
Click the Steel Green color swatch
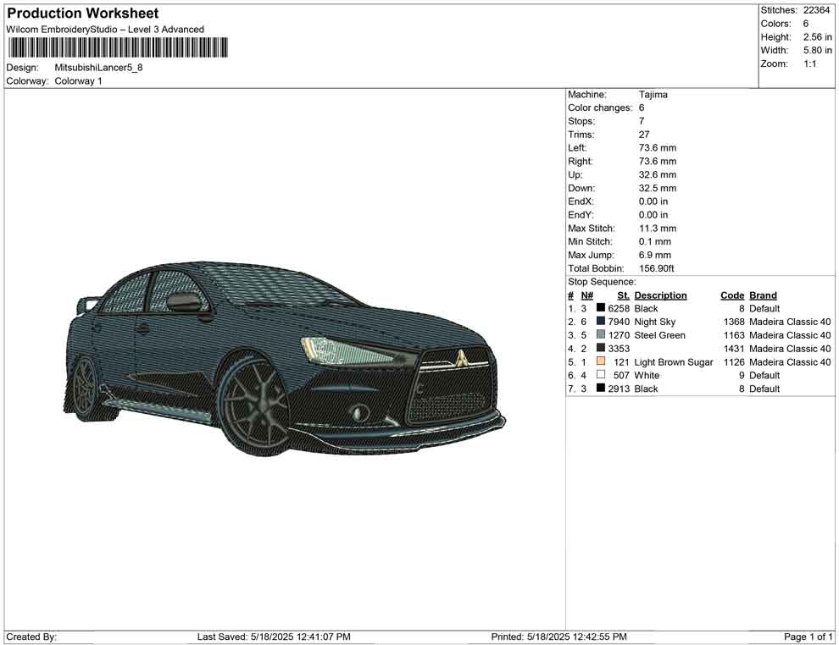pyautogui.click(x=601, y=335)
